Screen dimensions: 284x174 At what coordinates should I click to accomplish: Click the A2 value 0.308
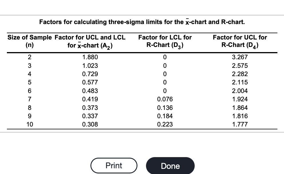point(90,124)
